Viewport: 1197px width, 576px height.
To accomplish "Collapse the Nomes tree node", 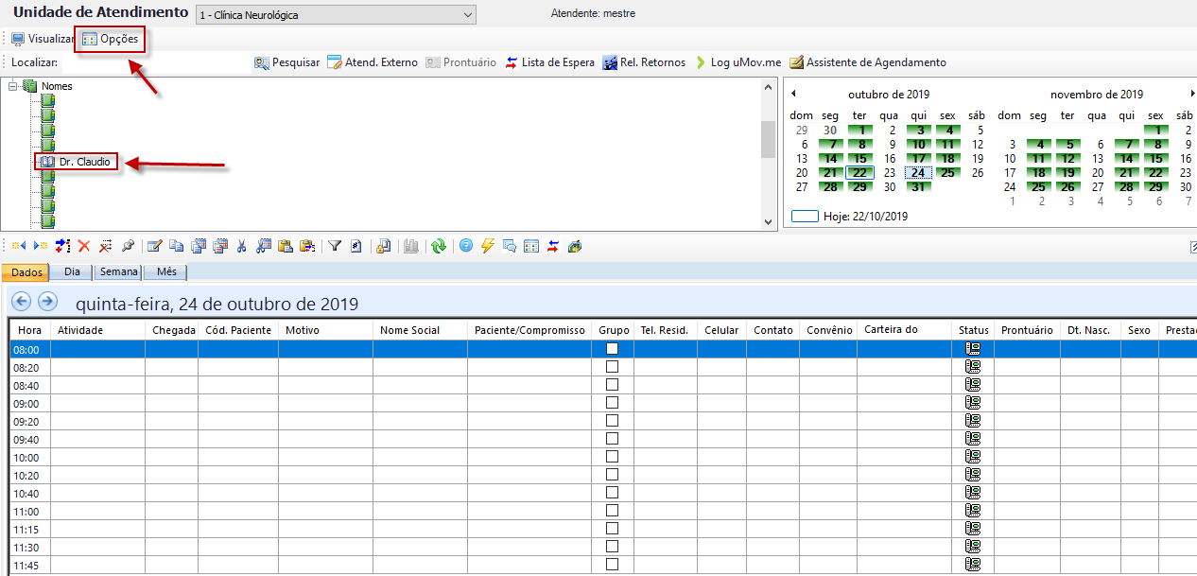I will tap(13, 86).
